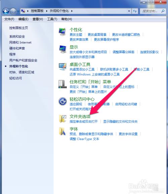Open the 桌面小工具 heading
This screenshot has height=194, width=168.
pos(80,64)
